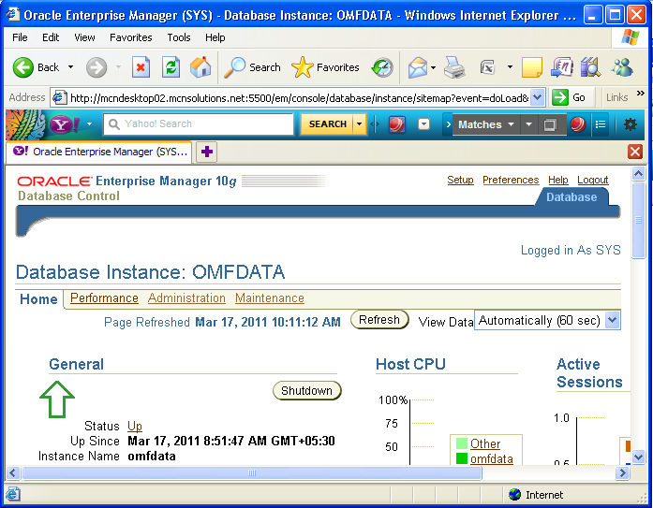Open Yahoo toolbar settings gear
653x508 pixels.
click(x=631, y=124)
